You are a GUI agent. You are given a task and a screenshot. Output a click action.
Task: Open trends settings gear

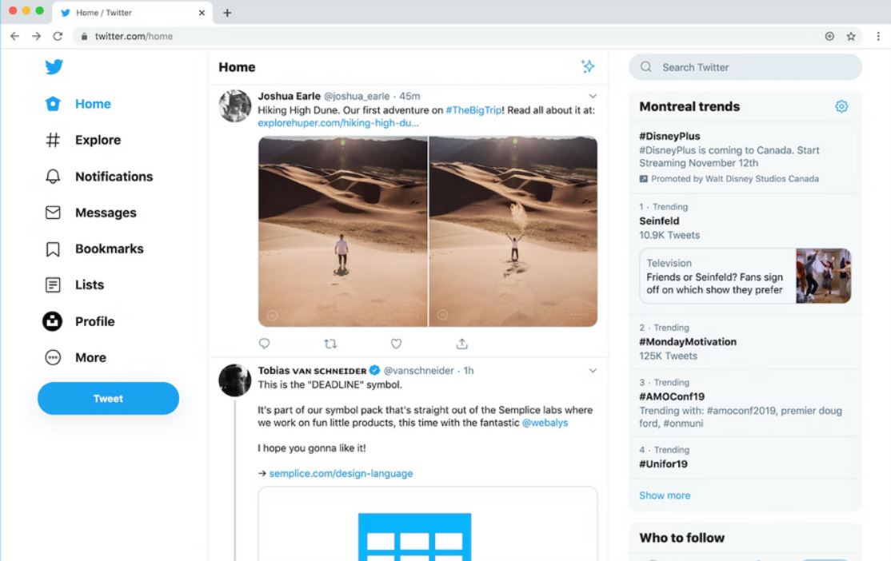[x=841, y=105]
